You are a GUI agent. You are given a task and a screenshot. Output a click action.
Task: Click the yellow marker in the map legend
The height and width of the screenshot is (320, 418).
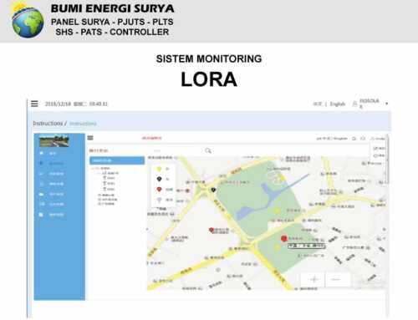point(159,169)
